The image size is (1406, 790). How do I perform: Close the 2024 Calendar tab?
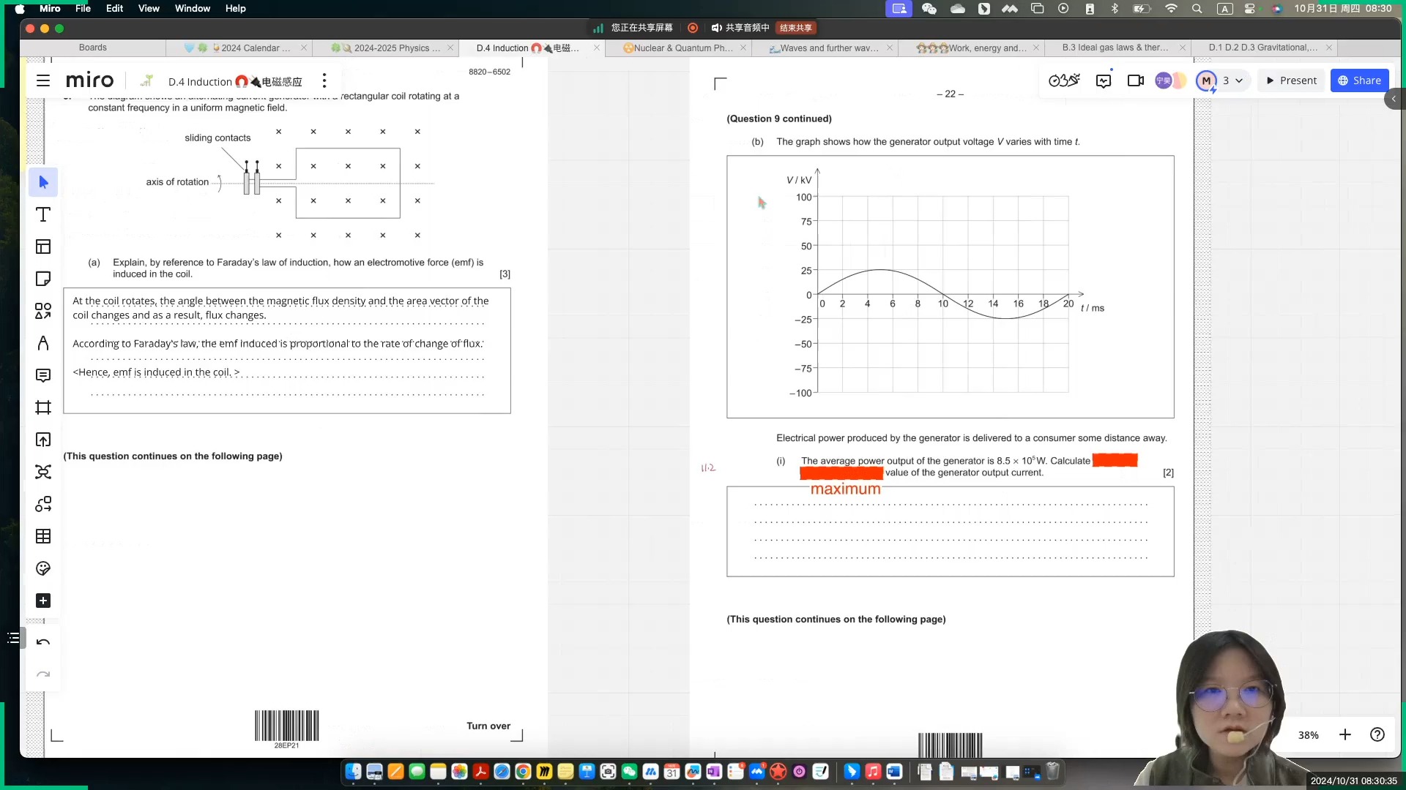click(304, 48)
